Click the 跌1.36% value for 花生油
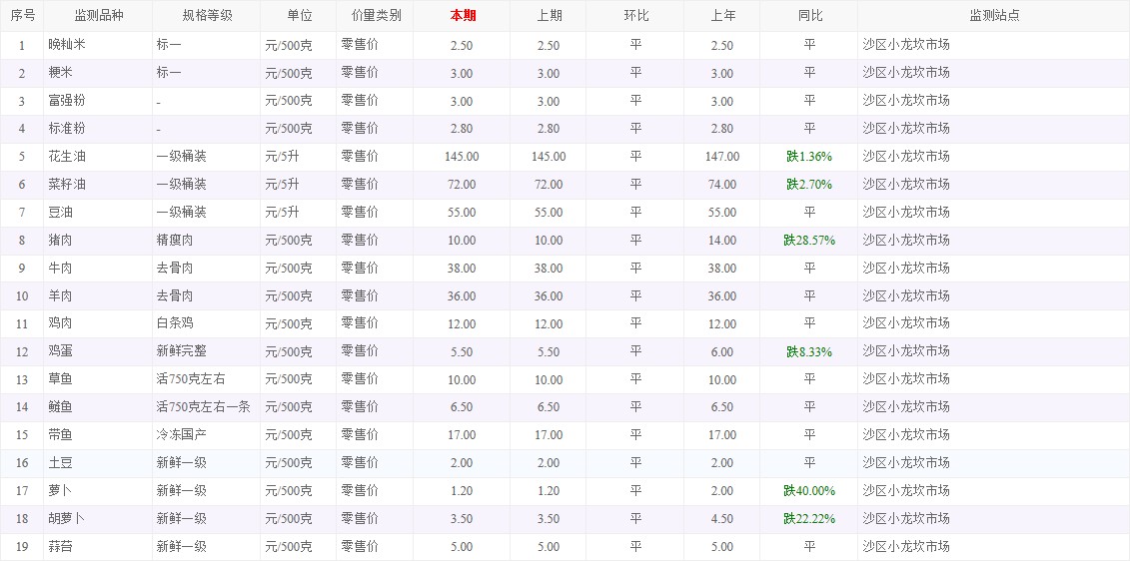This screenshot has width=1130, height=561. coord(809,157)
